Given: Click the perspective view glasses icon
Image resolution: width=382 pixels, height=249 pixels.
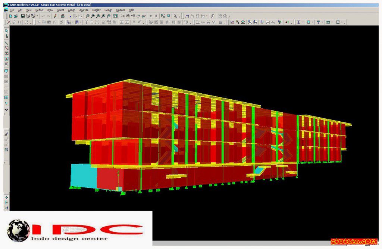Looking at the screenshot, I should click(144, 16).
